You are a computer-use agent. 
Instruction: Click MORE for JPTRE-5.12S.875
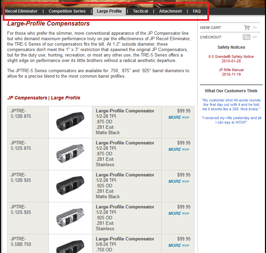tap(179, 149)
